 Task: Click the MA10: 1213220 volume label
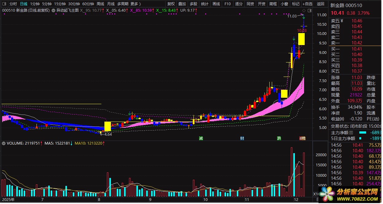point(89,143)
